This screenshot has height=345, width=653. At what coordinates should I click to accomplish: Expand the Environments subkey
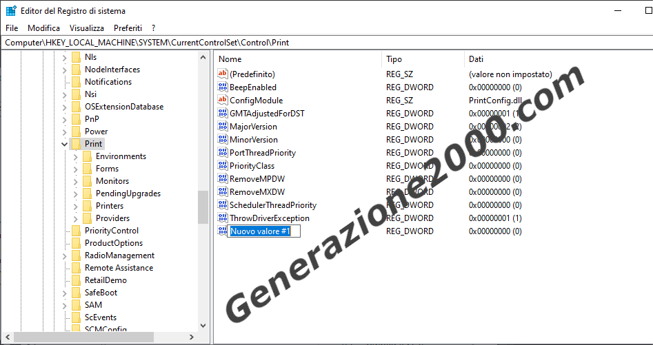[x=75, y=156]
